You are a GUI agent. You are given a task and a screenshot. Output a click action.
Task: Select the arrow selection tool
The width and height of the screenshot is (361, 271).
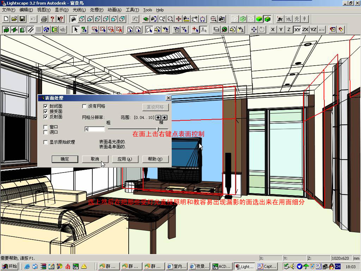pyautogui.click(x=75, y=30)
